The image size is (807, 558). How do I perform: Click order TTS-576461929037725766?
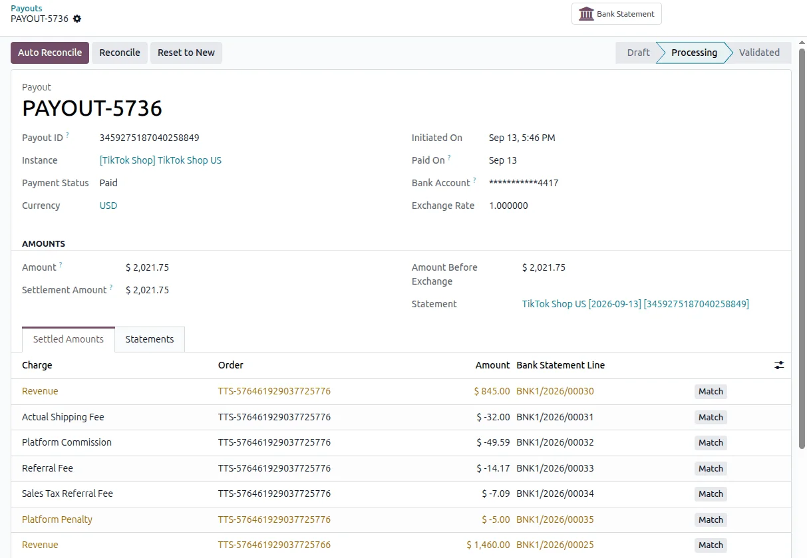click(x=274, y=545)
